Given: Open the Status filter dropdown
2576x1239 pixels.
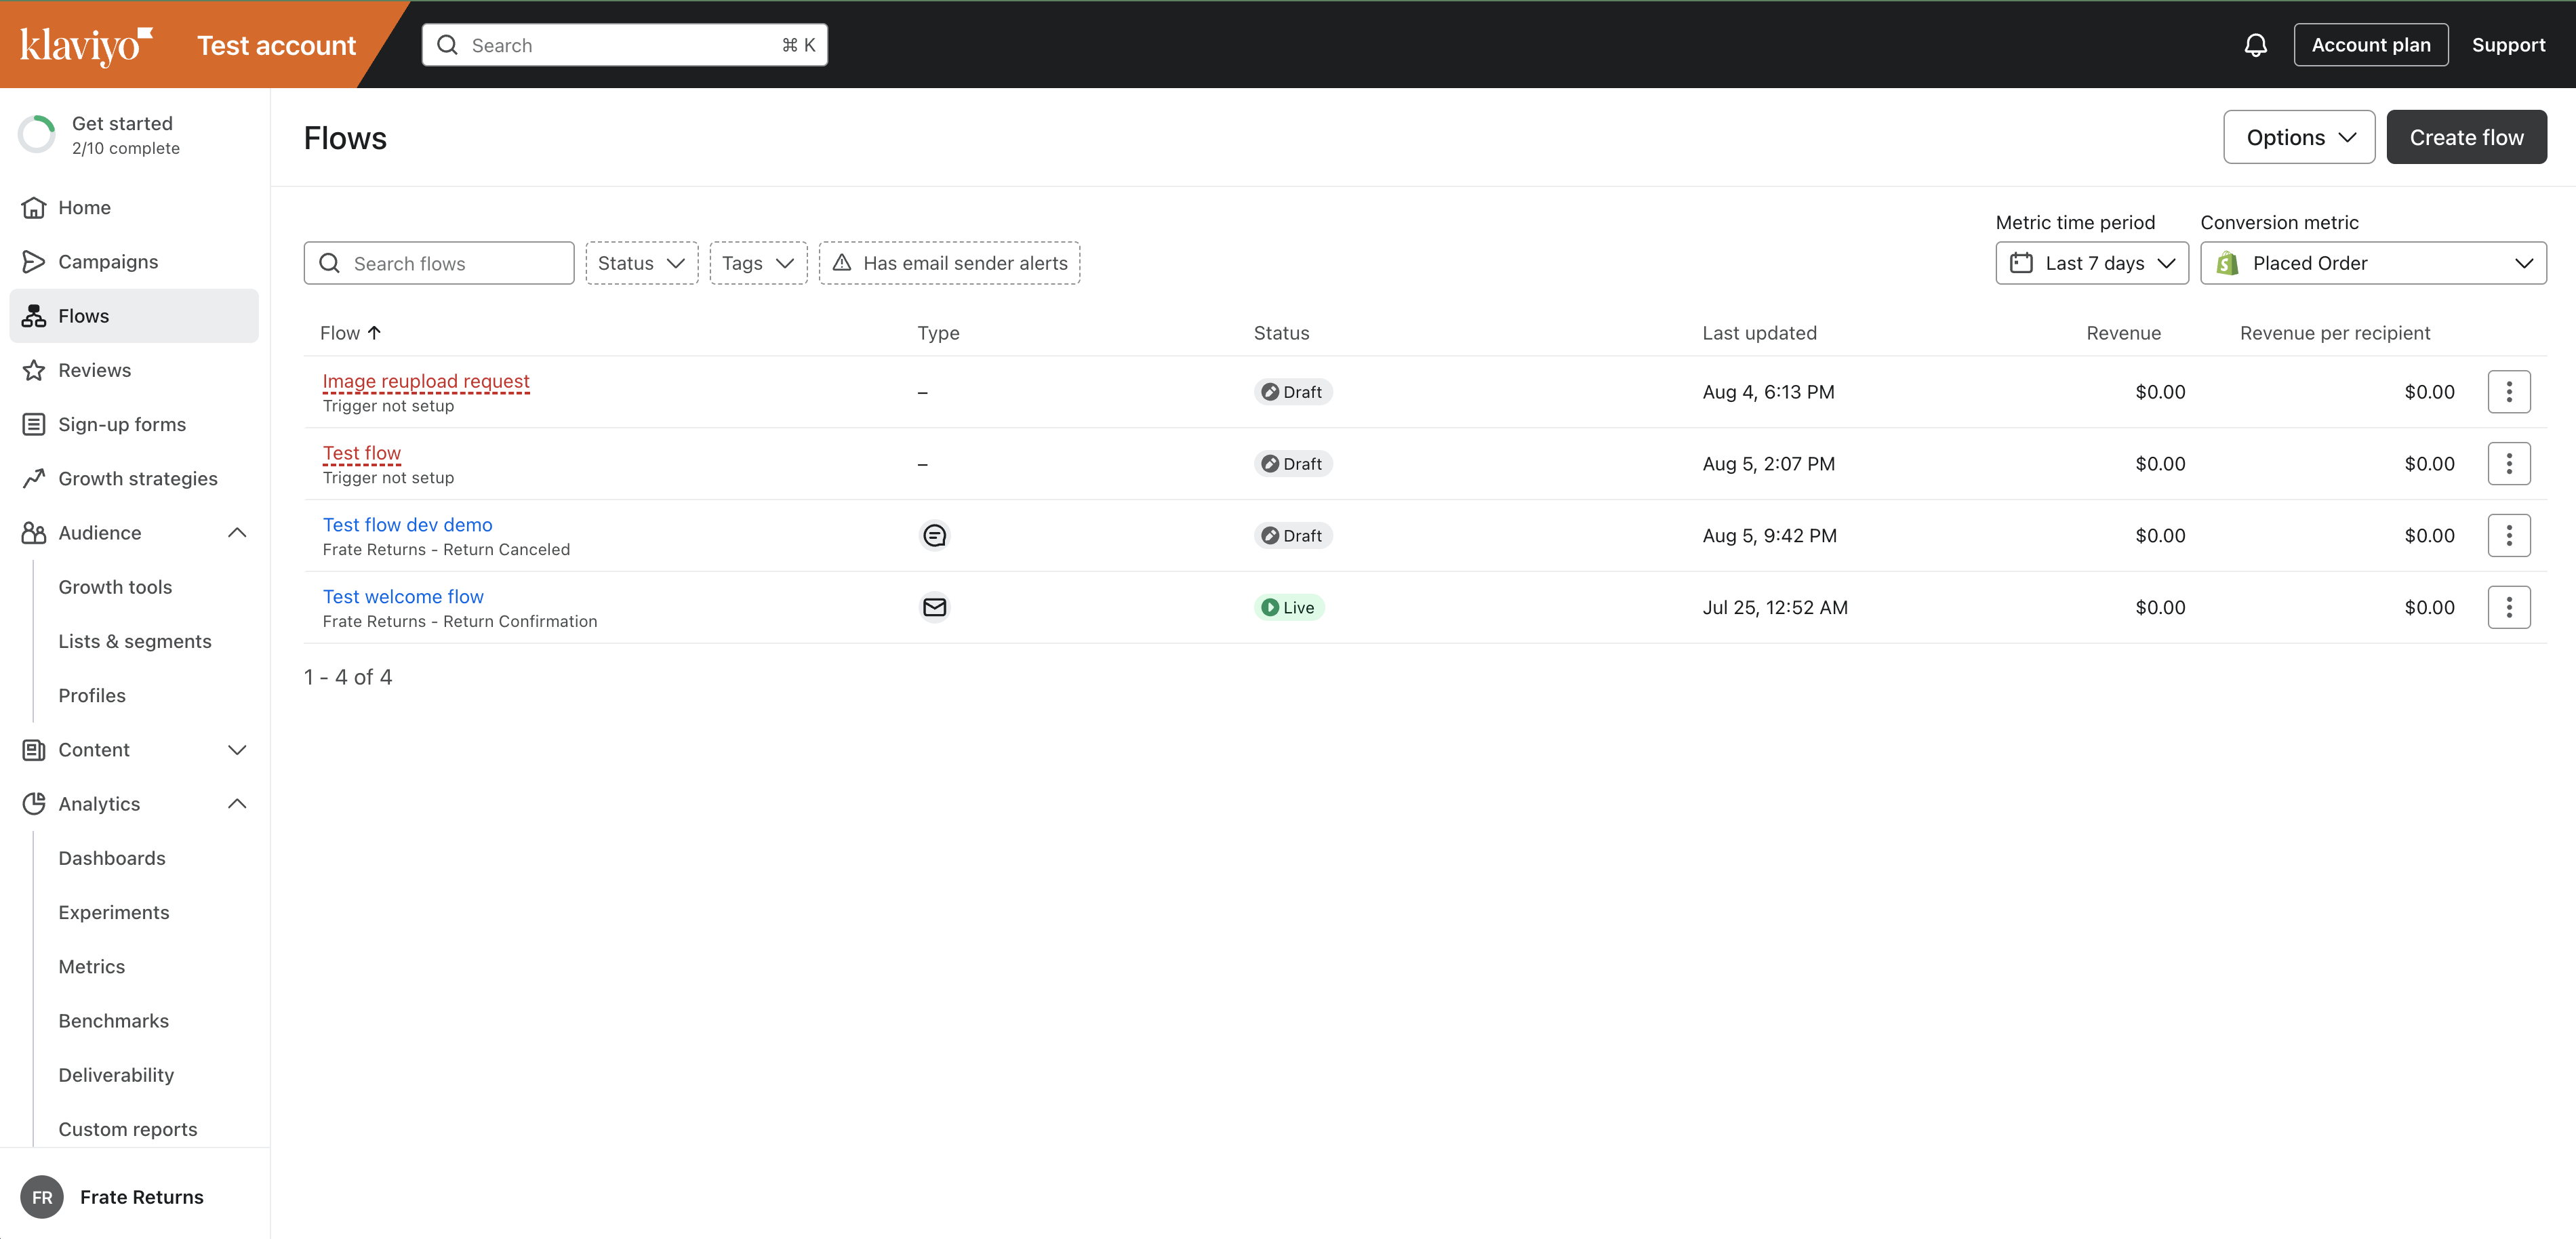Looking at the screenshot, I should point(641,263).
